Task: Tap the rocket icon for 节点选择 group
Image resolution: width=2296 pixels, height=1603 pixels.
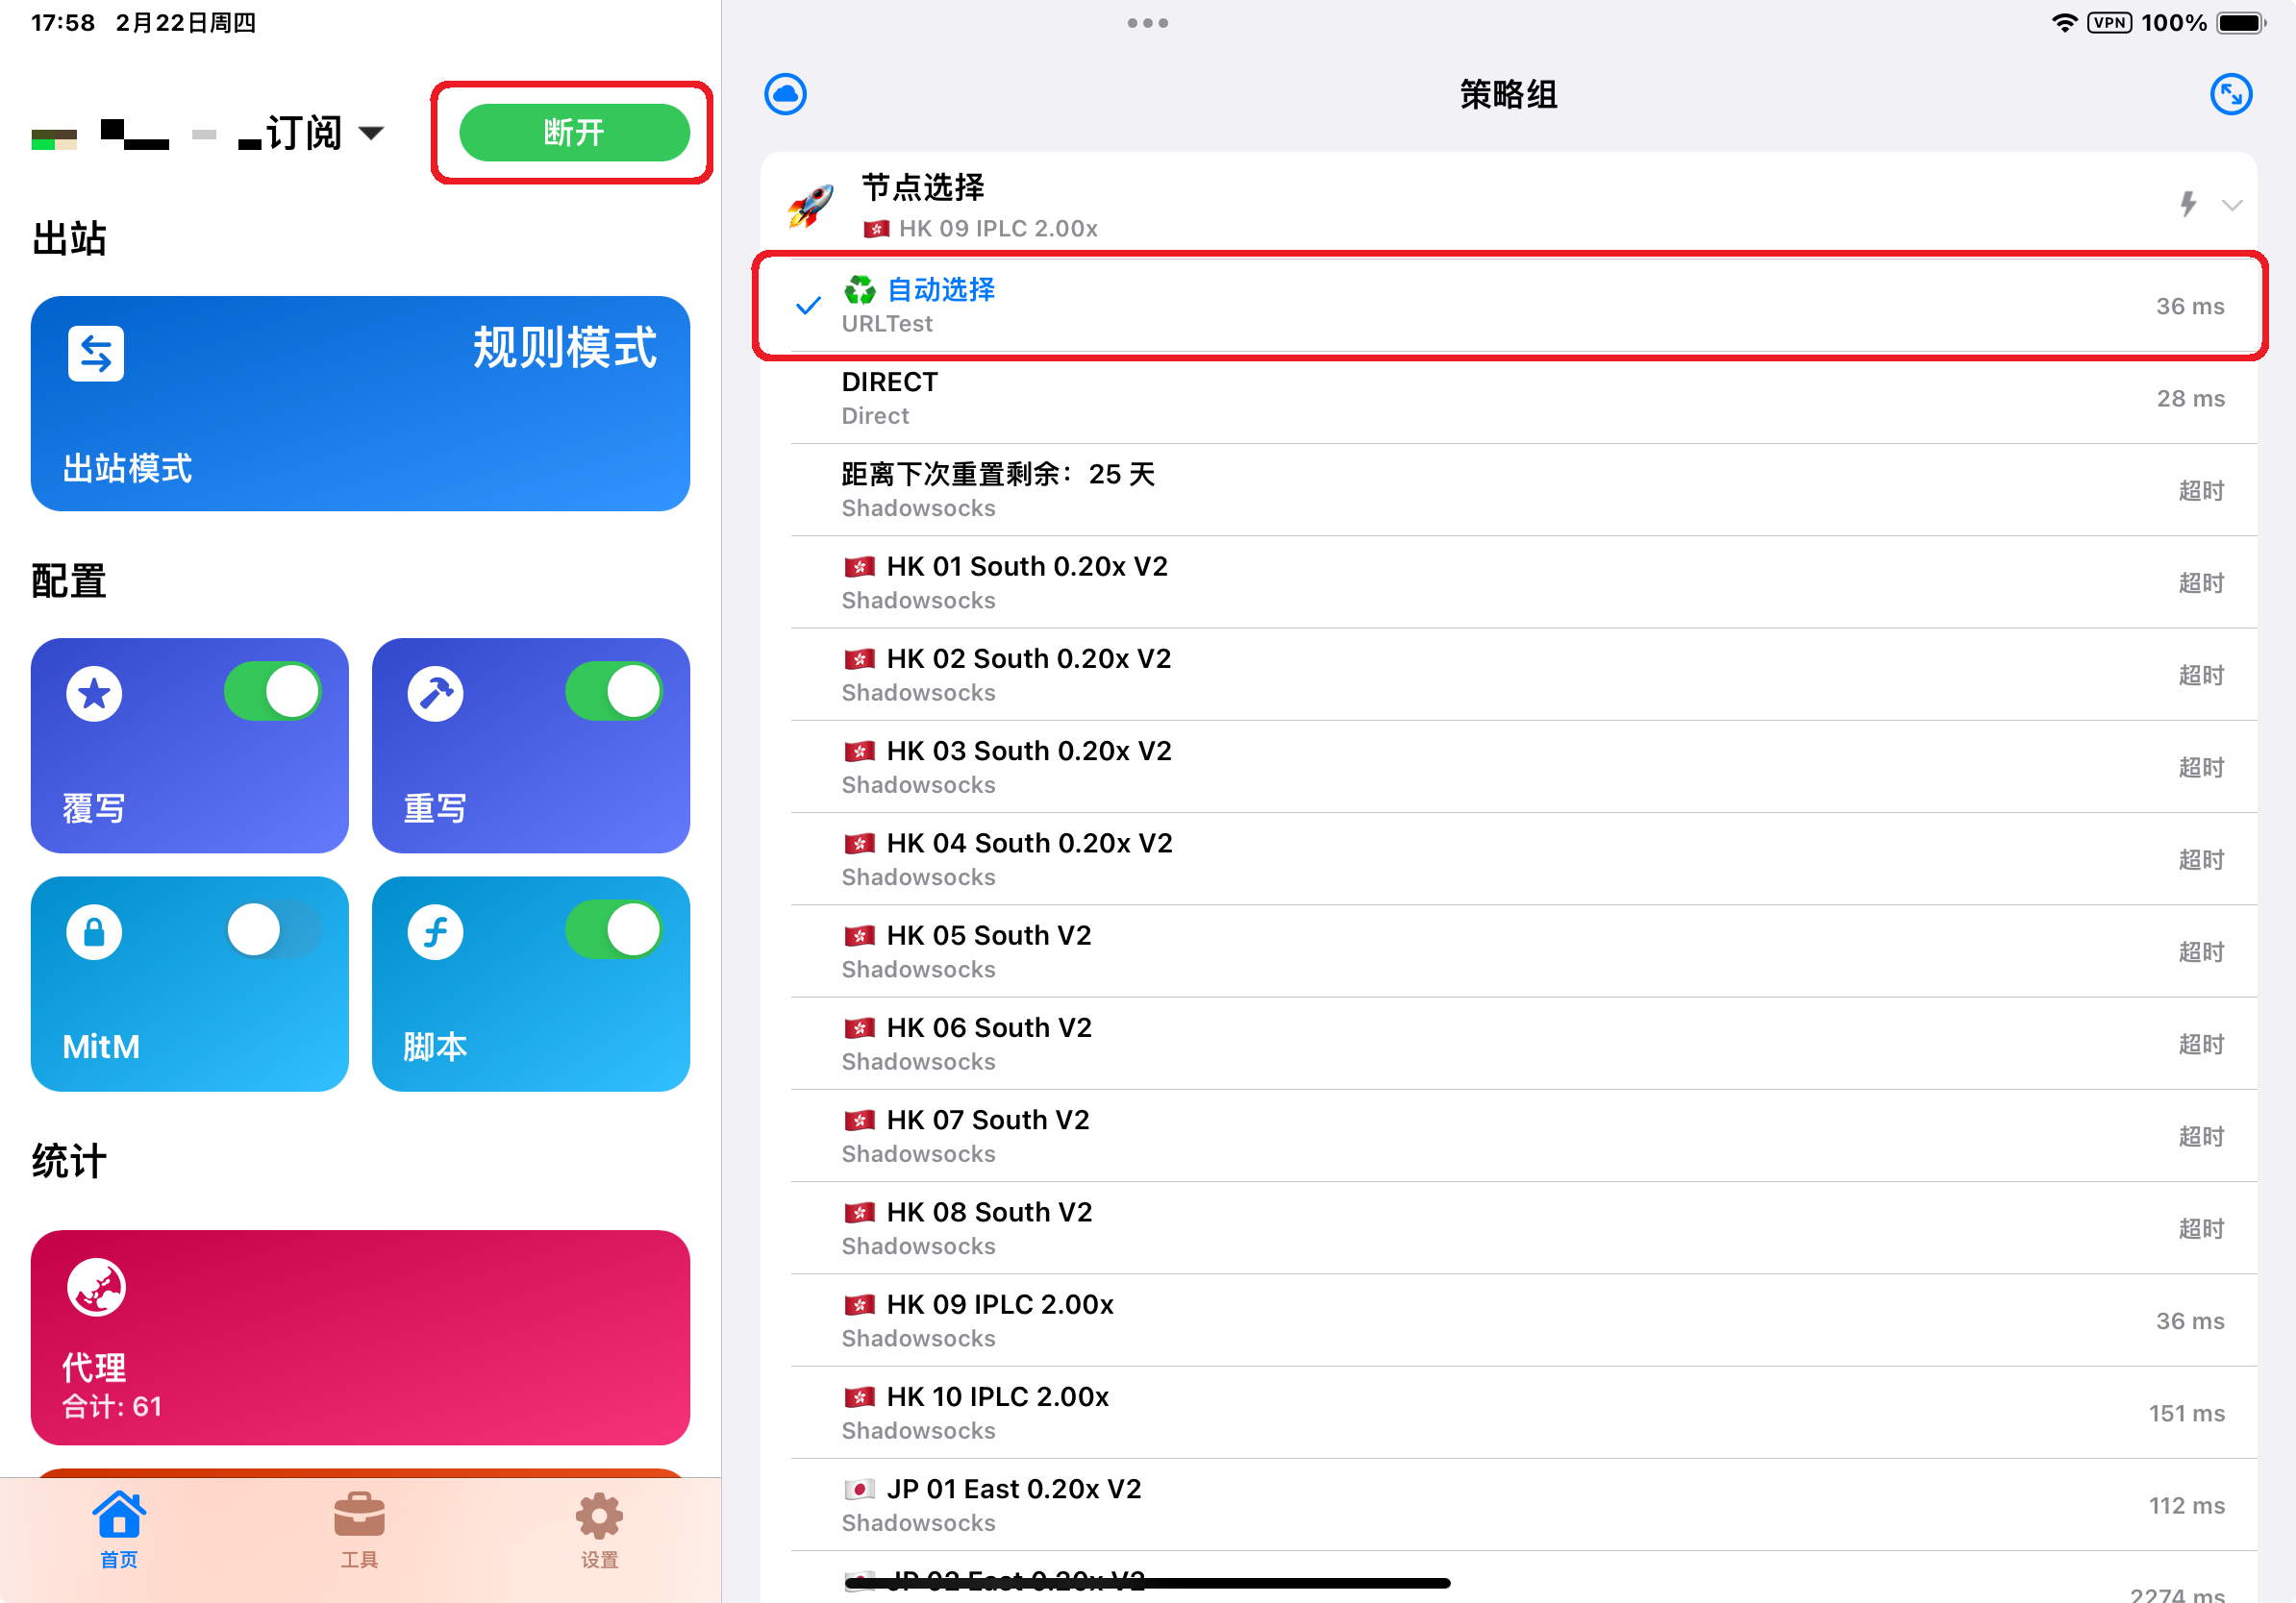Action: click(808, 205)
